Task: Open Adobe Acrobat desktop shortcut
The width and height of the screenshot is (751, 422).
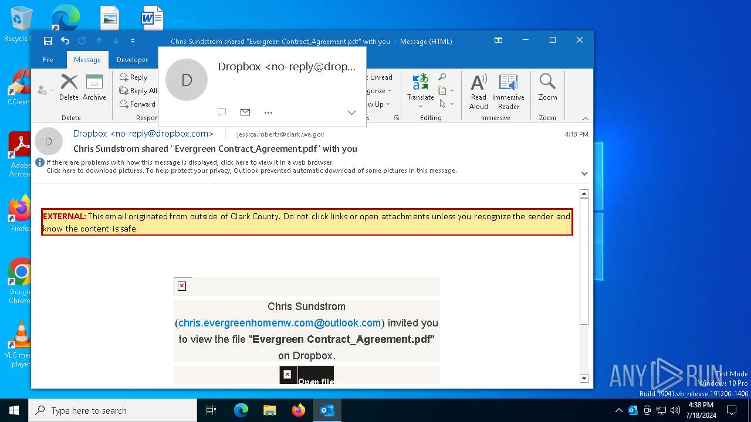Action: (19, 154)
